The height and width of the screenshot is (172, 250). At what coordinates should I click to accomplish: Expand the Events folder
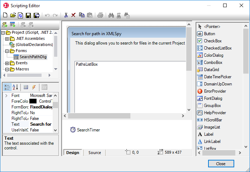coord(7,64)
